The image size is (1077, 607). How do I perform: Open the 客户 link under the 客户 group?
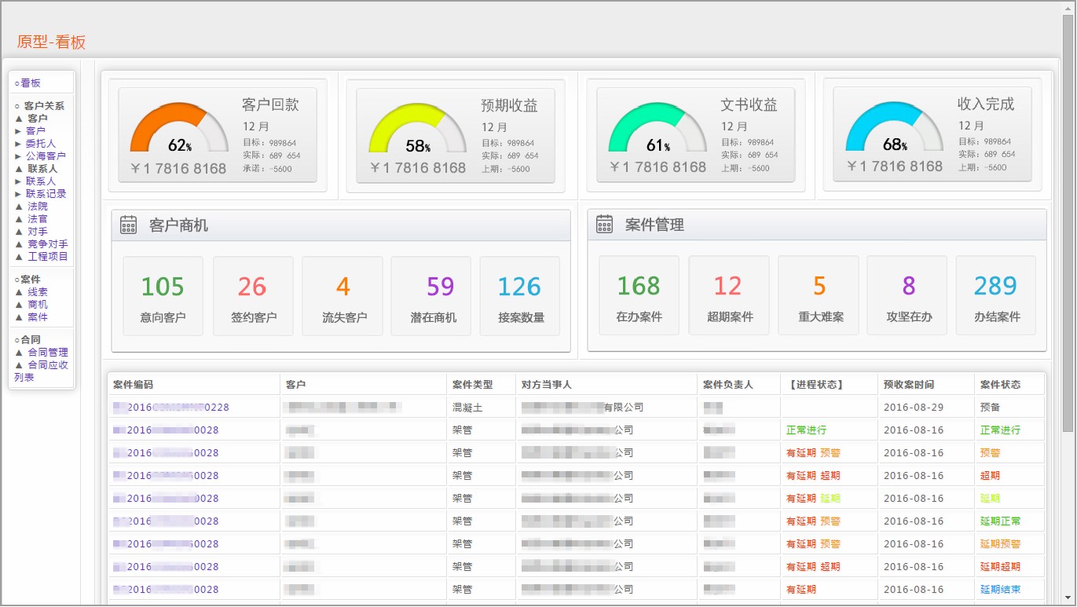(35, 131)
